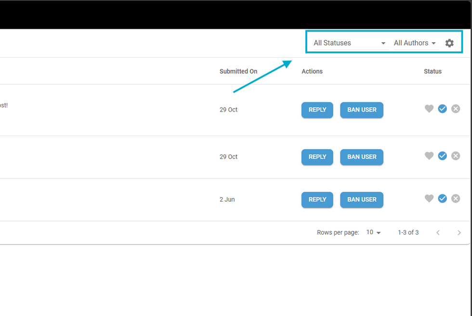Click BAN USER on 2 Jun row
Image resolution: width=472 pixels, height=316 pixels.
coord(362,200)
